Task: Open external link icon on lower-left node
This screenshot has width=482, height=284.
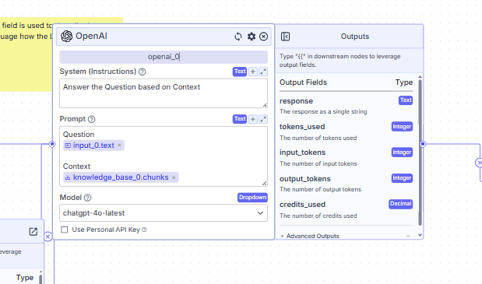Action: 33,232
